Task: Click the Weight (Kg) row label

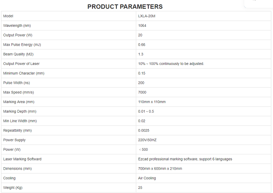Action: 13,188
